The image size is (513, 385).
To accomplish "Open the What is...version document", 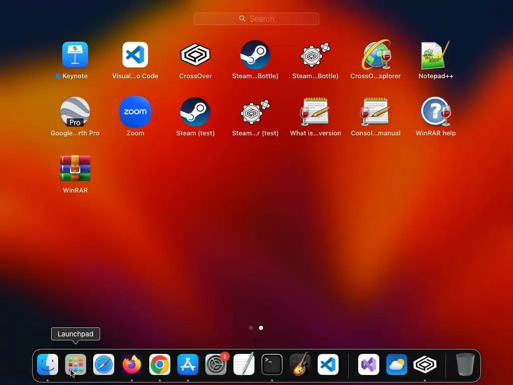I will pyautogui.click(x=316, y=112).
